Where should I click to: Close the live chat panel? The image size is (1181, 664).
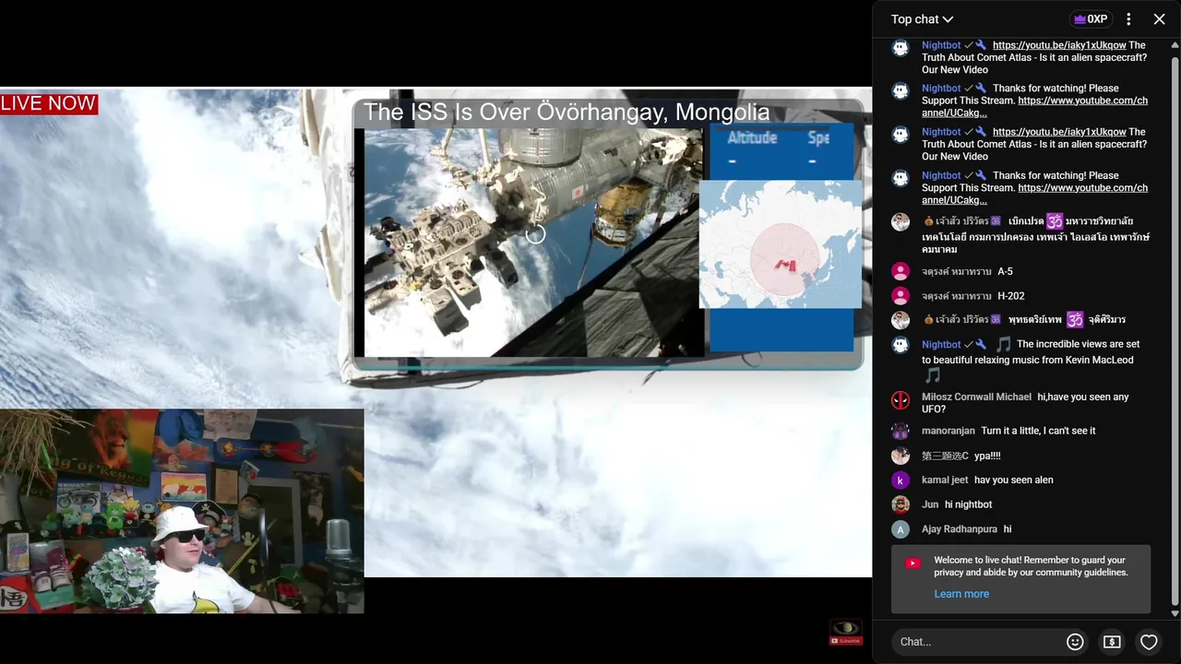[1160, 19]
